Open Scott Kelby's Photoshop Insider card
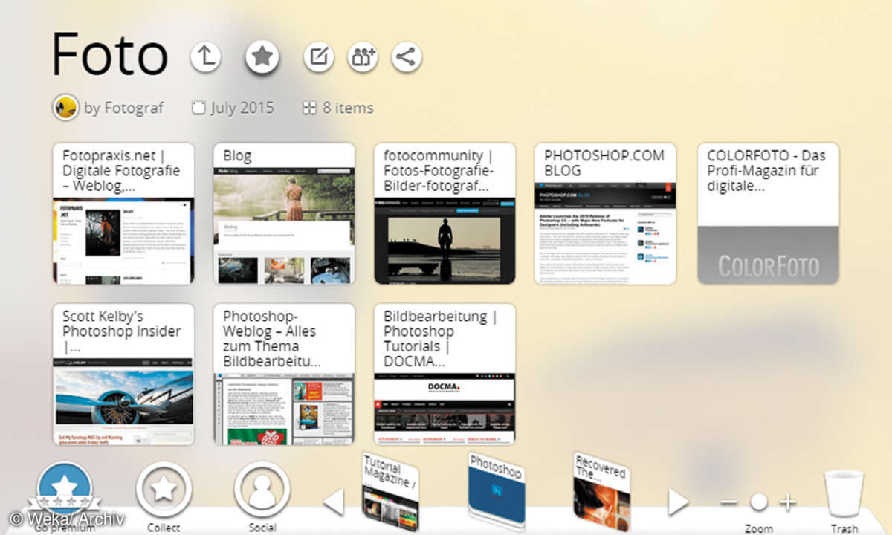The height and width of the screenshot is (535, 892). [x=123, y=374]
